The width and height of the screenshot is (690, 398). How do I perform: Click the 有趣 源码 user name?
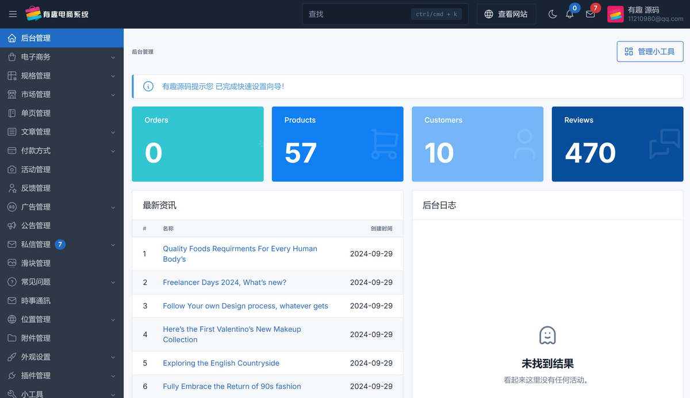[x=643, y=10]
